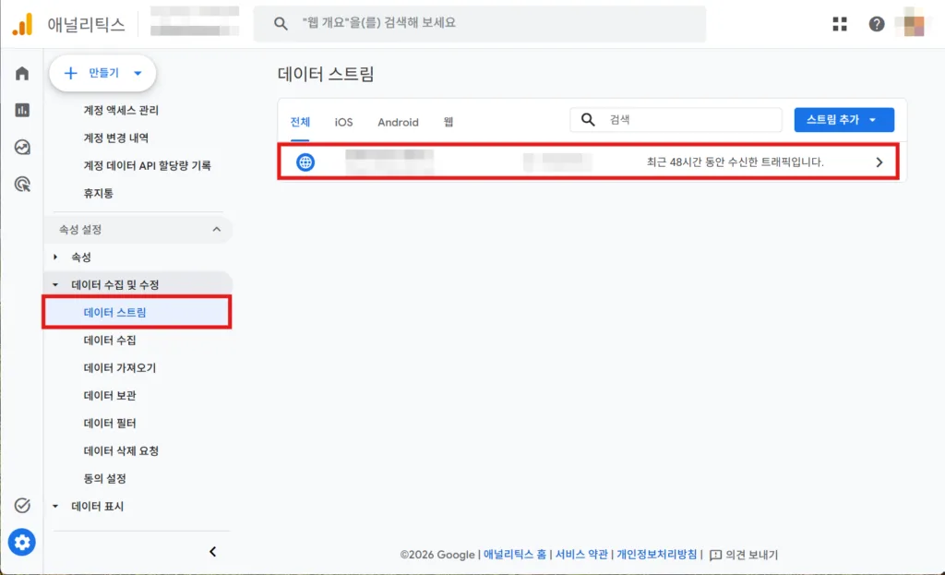Focus the stream 검색 input field
This screenshot has width=945, height=575.
coord(676,120)
